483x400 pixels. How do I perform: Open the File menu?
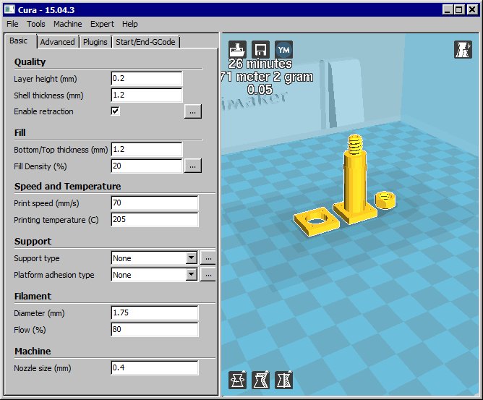coord(12,24)
